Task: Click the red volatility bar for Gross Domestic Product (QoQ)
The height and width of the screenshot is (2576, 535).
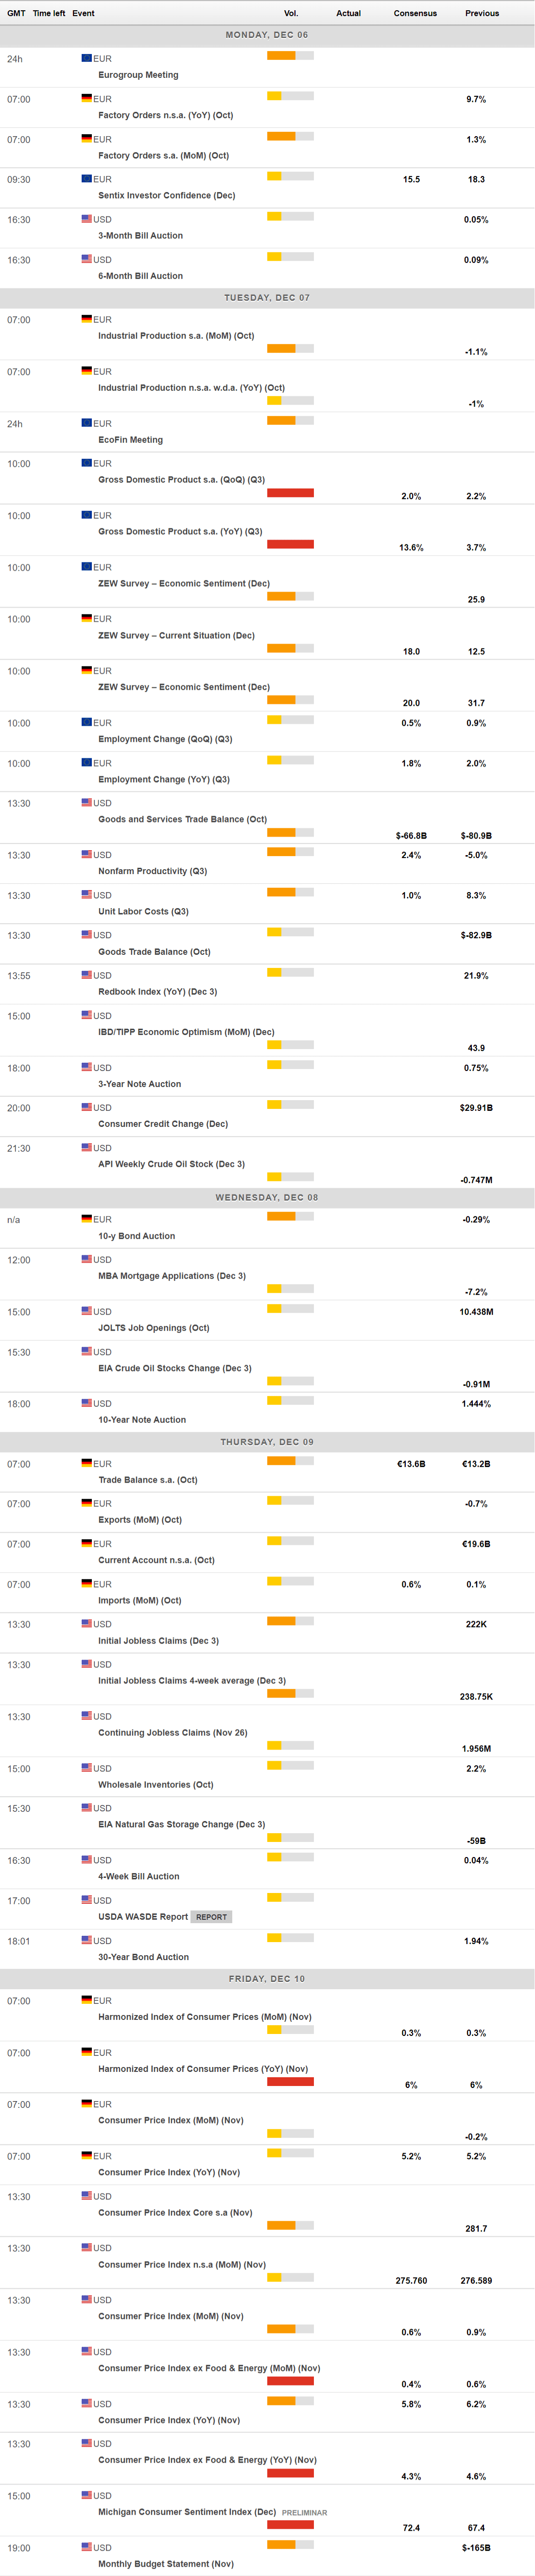Action: coord(290,492)
